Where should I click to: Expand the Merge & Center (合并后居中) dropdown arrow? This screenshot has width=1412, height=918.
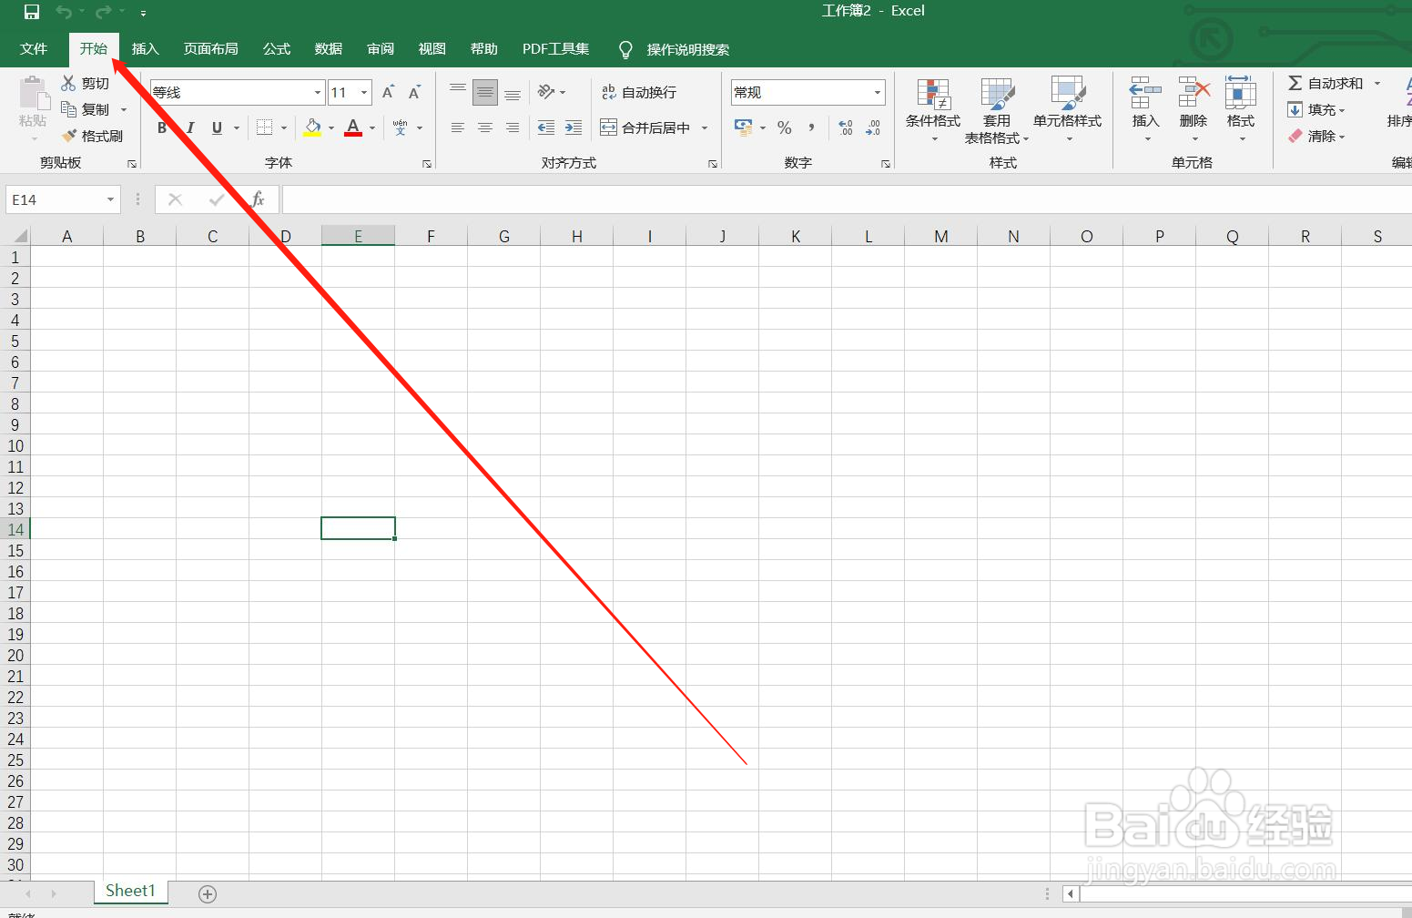[705, 127]
